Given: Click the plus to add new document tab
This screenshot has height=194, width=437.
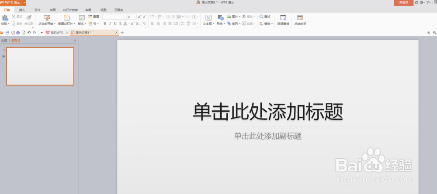Looking at the screenshot, I should tap(122, 33).
